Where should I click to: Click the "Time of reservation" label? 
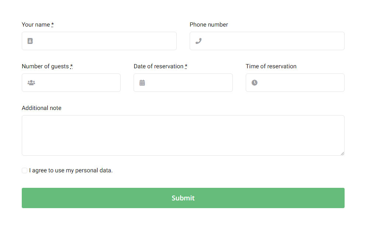tap(271, 66)
